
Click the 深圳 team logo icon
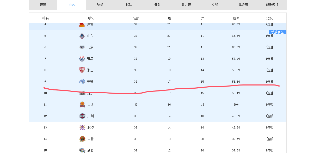pos(82,25)
